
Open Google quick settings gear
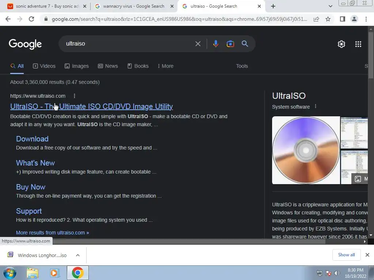(341, 44)
